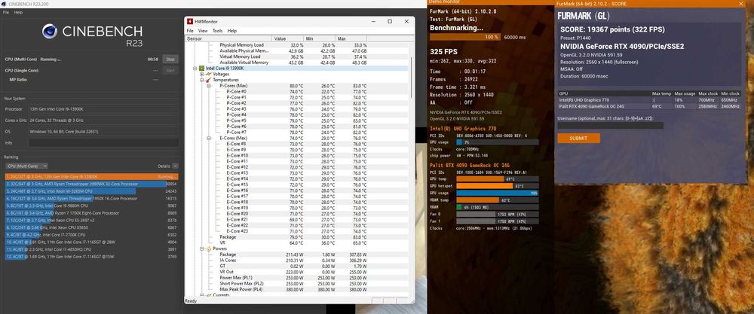Collapse the Intel Core i9 13900K node
The height and width of the screenshot is (314, 754).
pos(195,69)
